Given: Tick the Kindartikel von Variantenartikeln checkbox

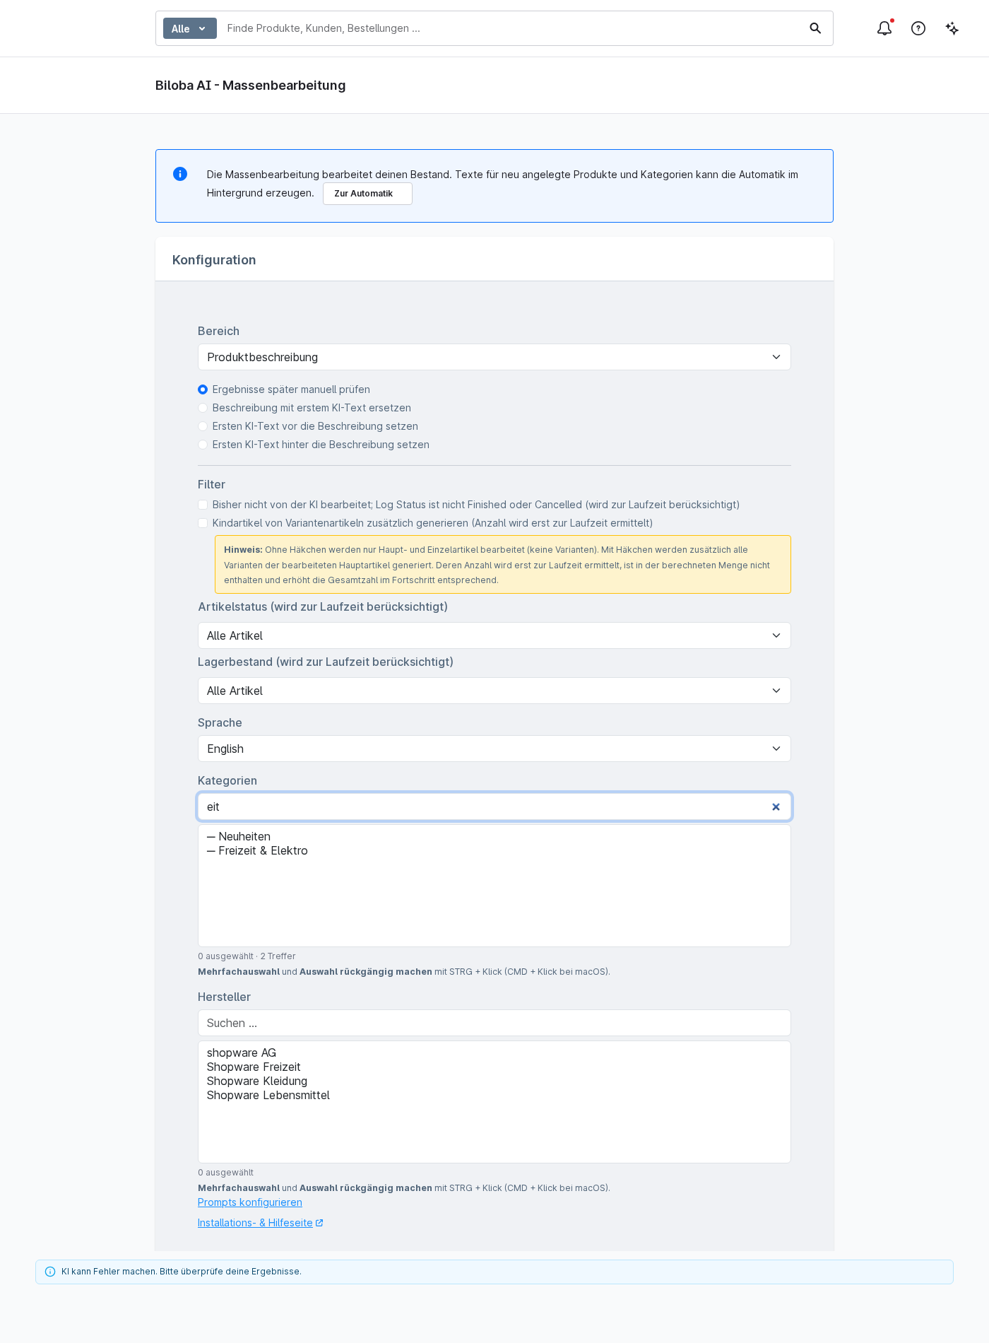Looking at the screenshot, I should (203, 523).
